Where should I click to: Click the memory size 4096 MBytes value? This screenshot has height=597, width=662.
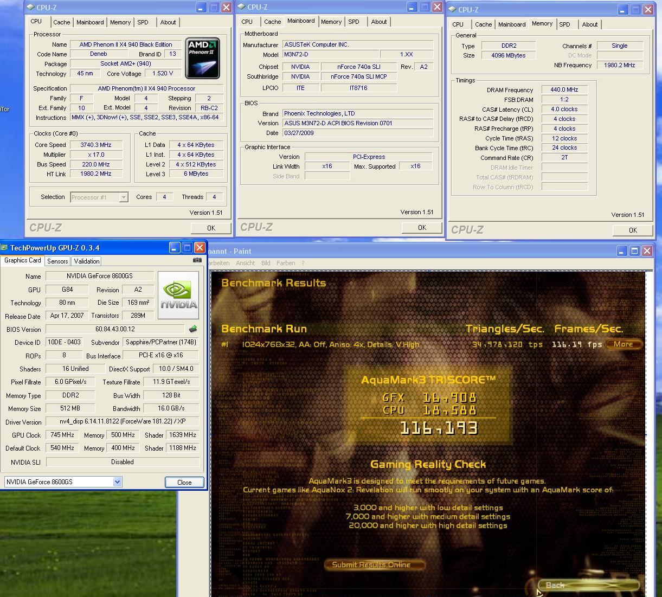click(x=508, y=55)
